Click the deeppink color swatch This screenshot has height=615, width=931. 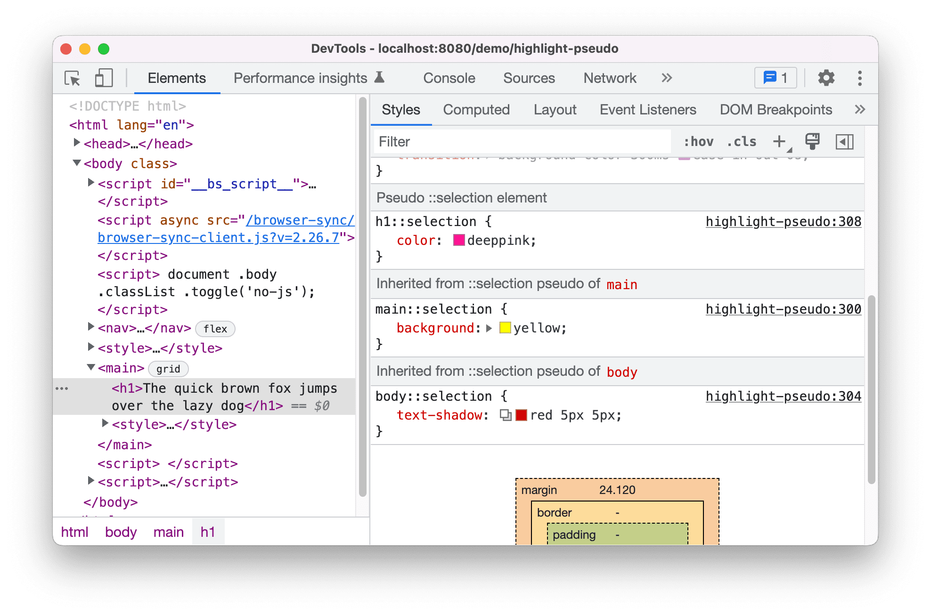click(x=456, y=240)
